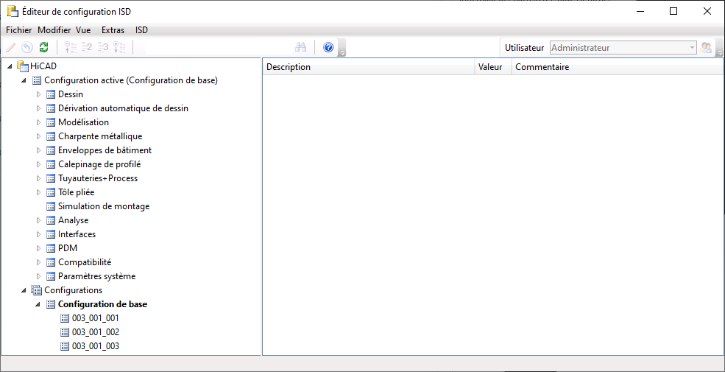Click the 003_001_003 list icon
Image resolution: width=725 pixels, height=372 pixels.
66,346
